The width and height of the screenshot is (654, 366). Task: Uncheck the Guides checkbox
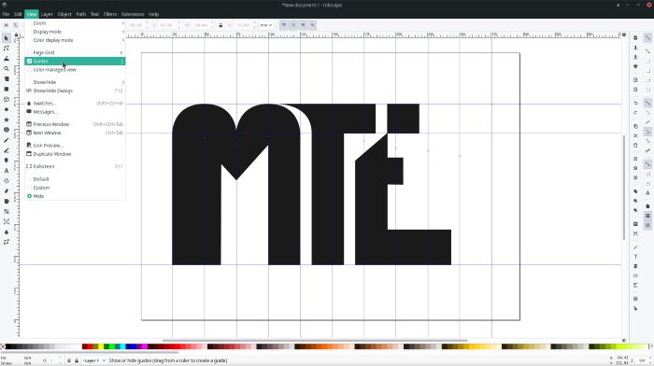click(x=29, y=62)
